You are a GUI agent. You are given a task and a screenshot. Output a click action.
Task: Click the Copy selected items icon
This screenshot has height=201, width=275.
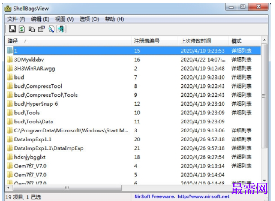32,29
